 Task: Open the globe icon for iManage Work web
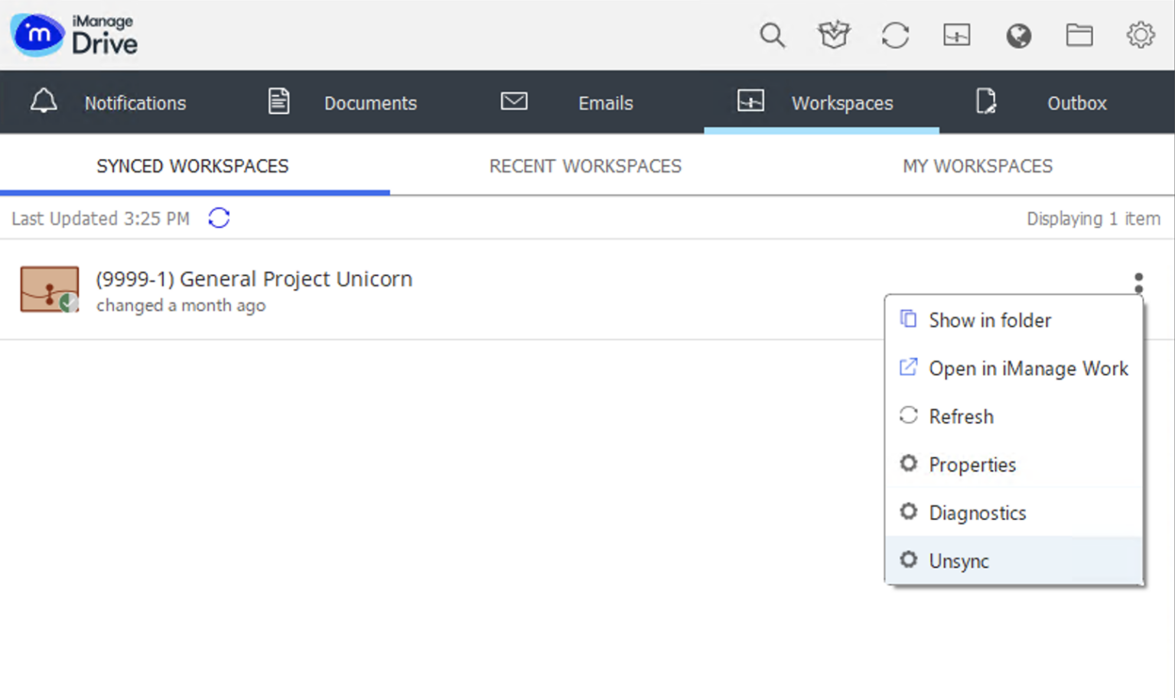point(1018,35)
